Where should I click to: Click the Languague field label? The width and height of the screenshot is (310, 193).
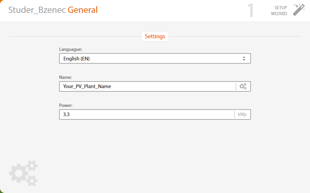point(71,49)
